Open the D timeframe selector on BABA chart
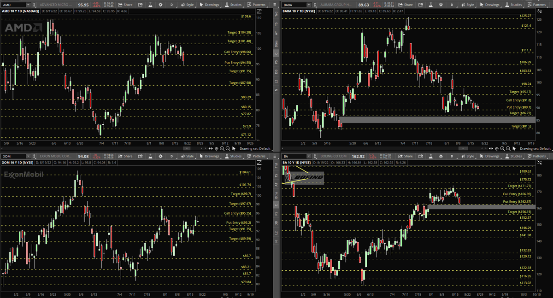 click(452, 5)
